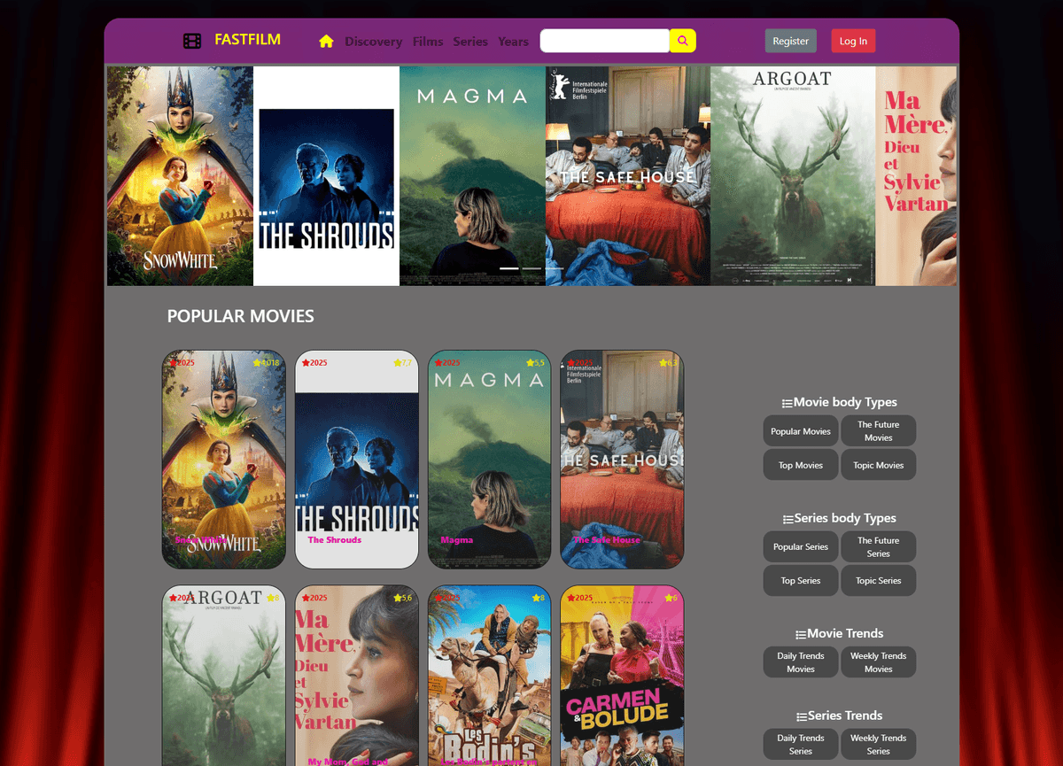
Task: Open The Shrouds card in Popular Movies
Action: tap(357, 459)
